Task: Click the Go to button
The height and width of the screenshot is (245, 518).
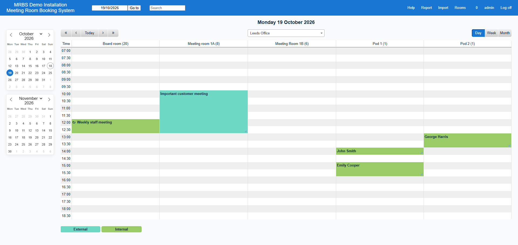Action: pyautogui.click(x=134, y=8)
